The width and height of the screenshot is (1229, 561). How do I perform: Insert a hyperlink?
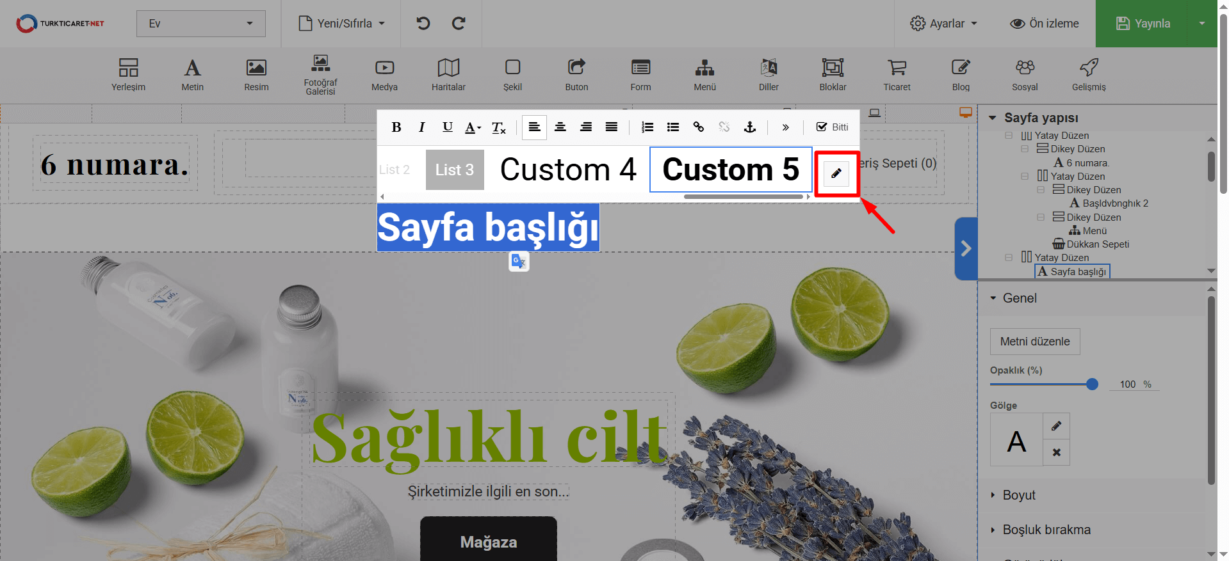699,127
